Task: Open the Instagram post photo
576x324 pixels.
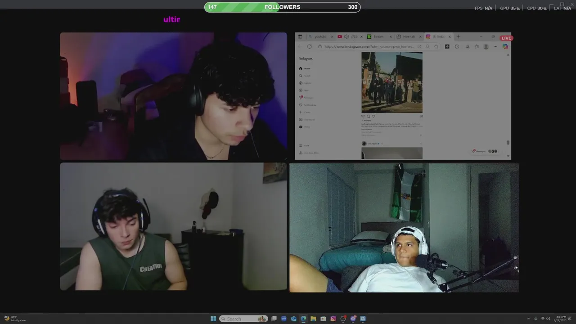Action: (x=392, y=82)
